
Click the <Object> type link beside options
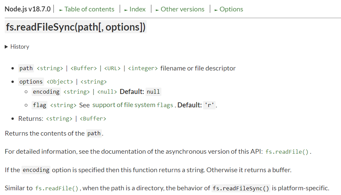(60, 82)
